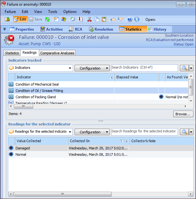This screenshot has height=199, width=196.
Task: Open the Activities section
Action: 52,29
